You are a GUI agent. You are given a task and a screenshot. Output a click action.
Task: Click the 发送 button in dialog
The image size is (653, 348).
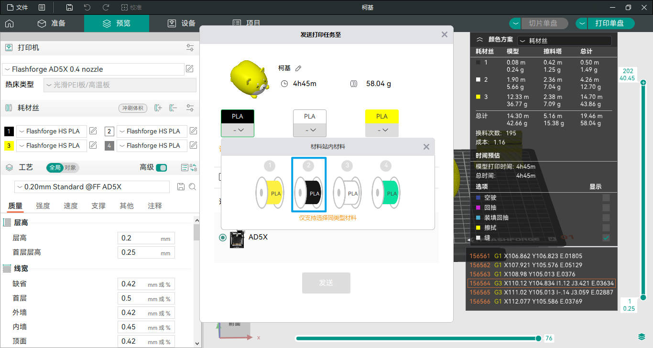[326, 283]
